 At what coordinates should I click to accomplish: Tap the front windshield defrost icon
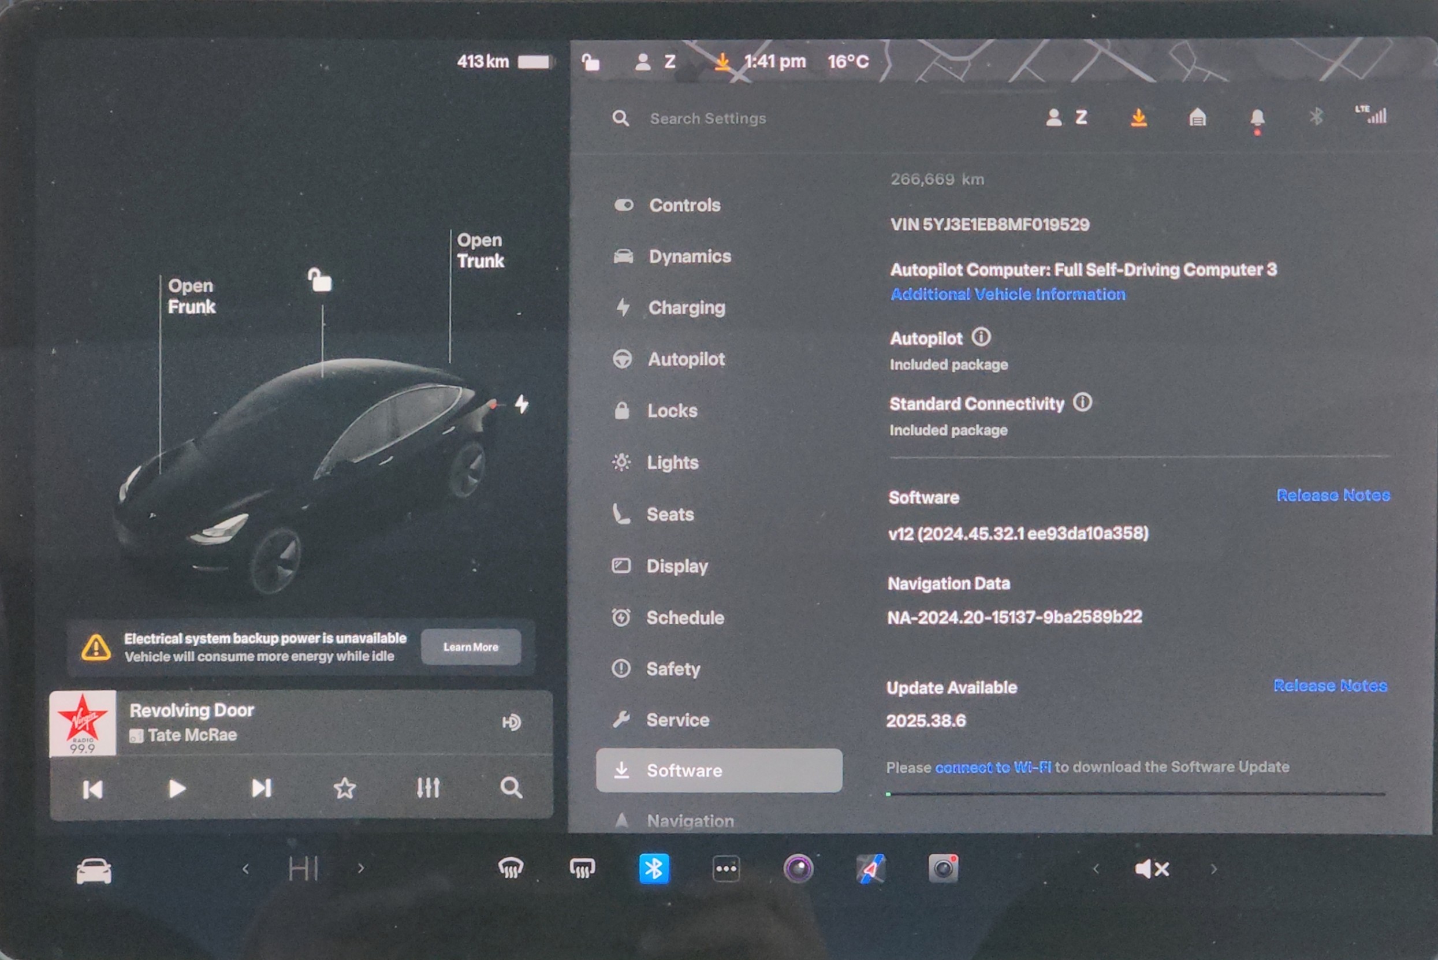[511, 868]
